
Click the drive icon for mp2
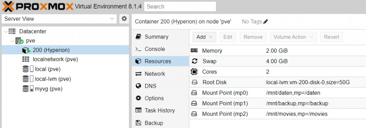[x=194, y=114]
